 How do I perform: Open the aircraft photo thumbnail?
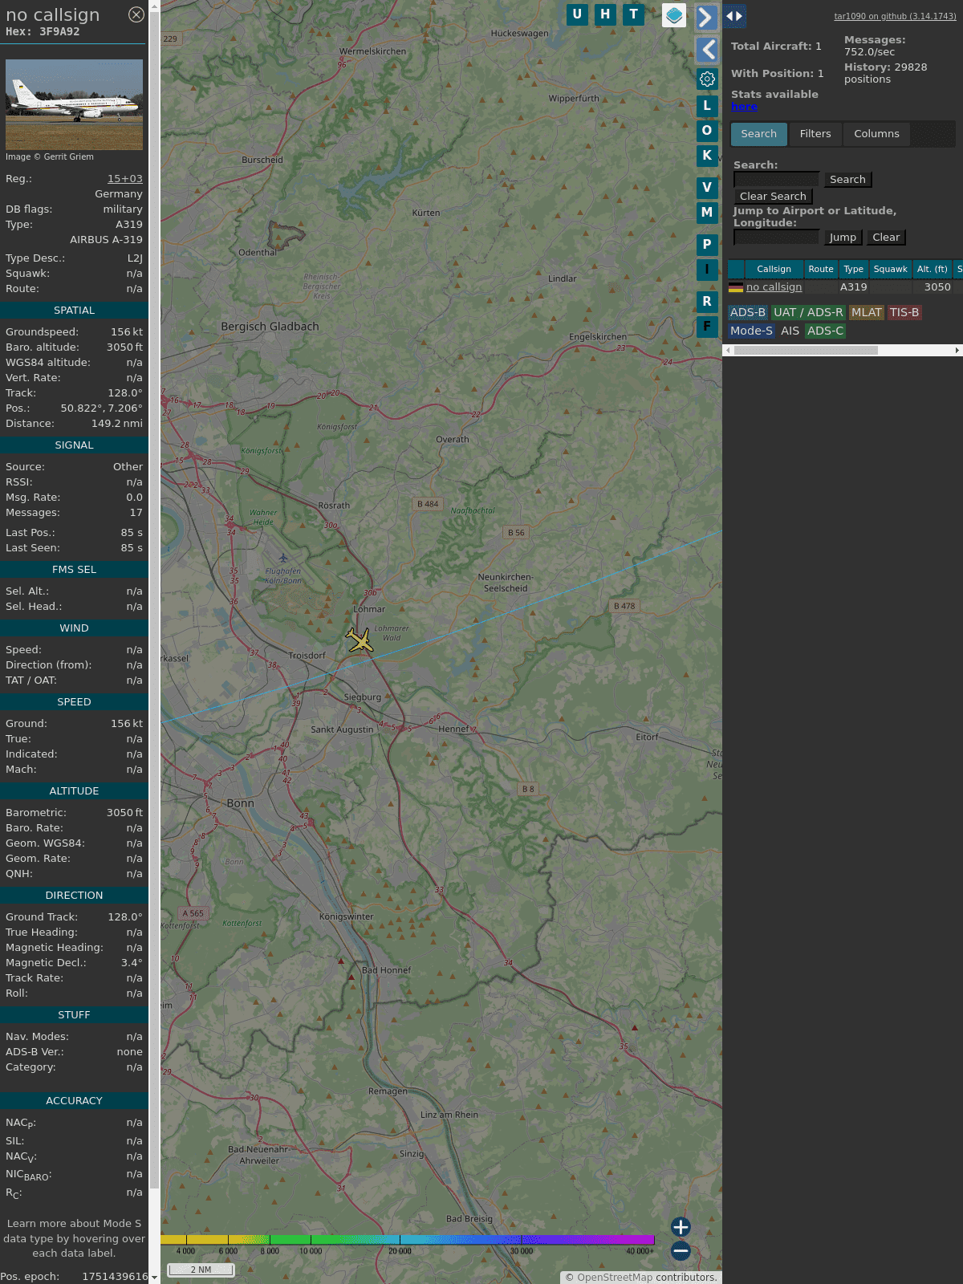(x=74, y=104)
